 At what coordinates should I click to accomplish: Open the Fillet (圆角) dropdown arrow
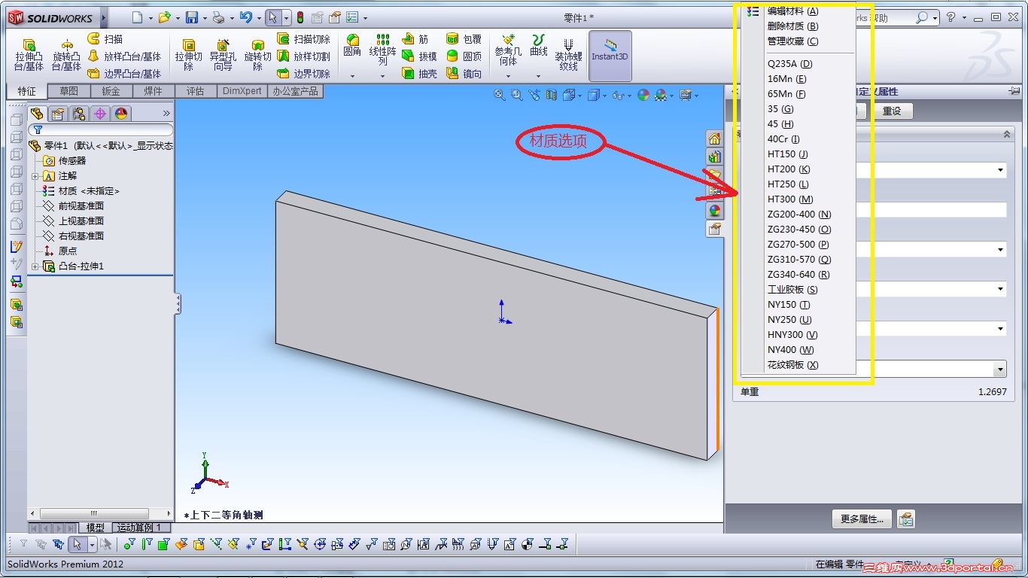coord(352,75)
